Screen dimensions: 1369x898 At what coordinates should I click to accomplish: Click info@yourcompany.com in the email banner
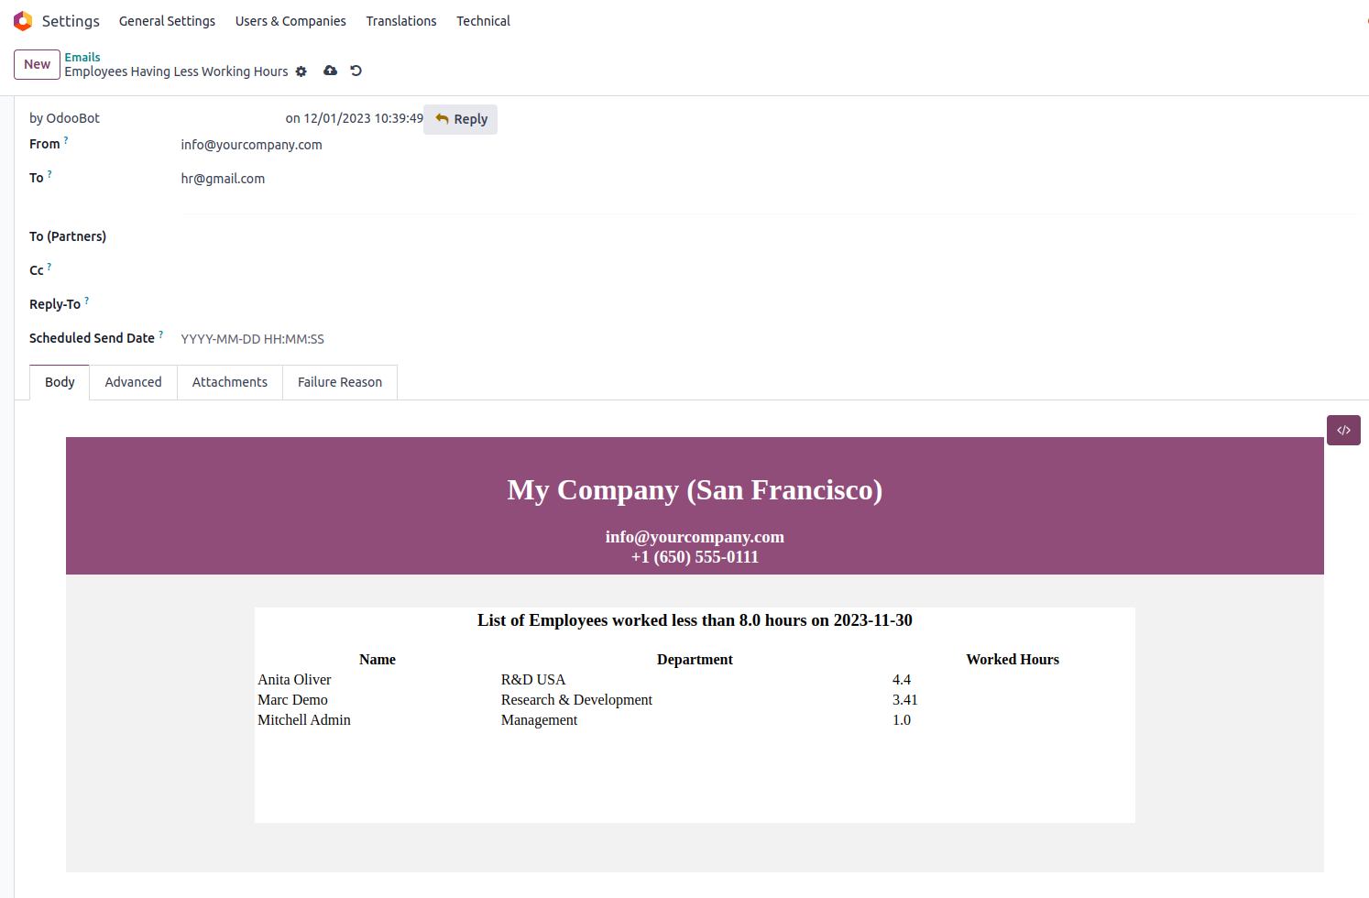point(695,537)
